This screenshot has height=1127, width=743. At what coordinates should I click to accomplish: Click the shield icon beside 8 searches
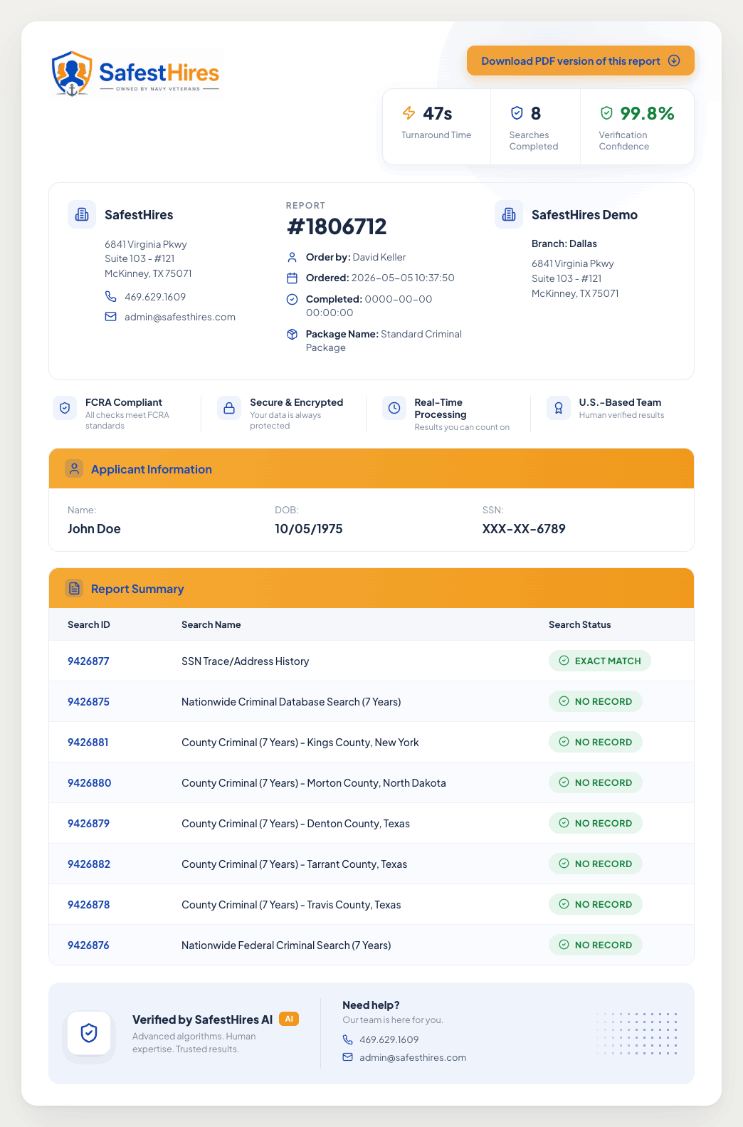point(517,113)
